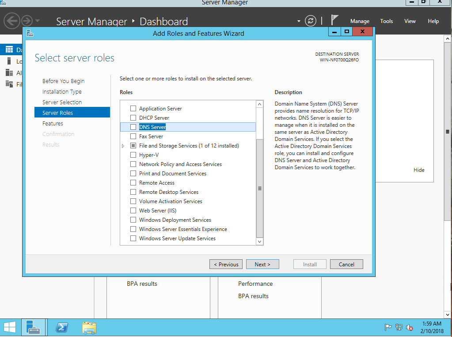This screenshot has height=337, width=452.
Task: Click the Action Center flag tray icon
Action: [388, 327]
